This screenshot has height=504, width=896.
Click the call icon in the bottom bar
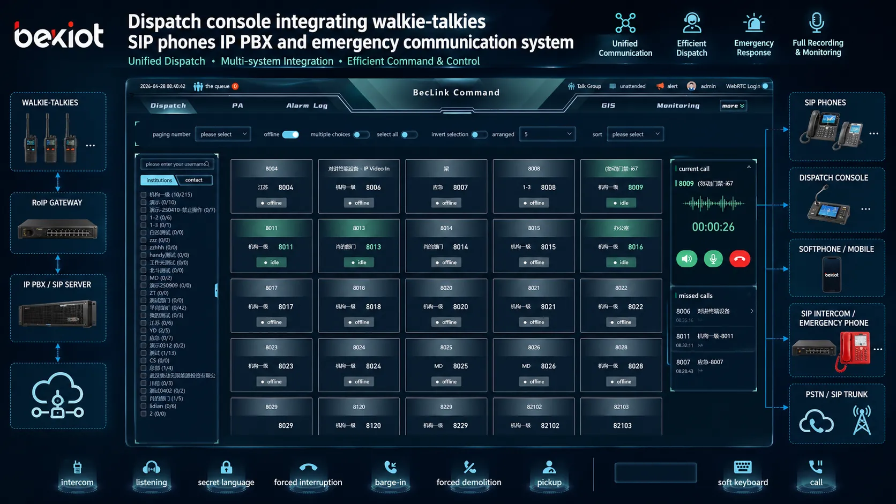(816, 467)
